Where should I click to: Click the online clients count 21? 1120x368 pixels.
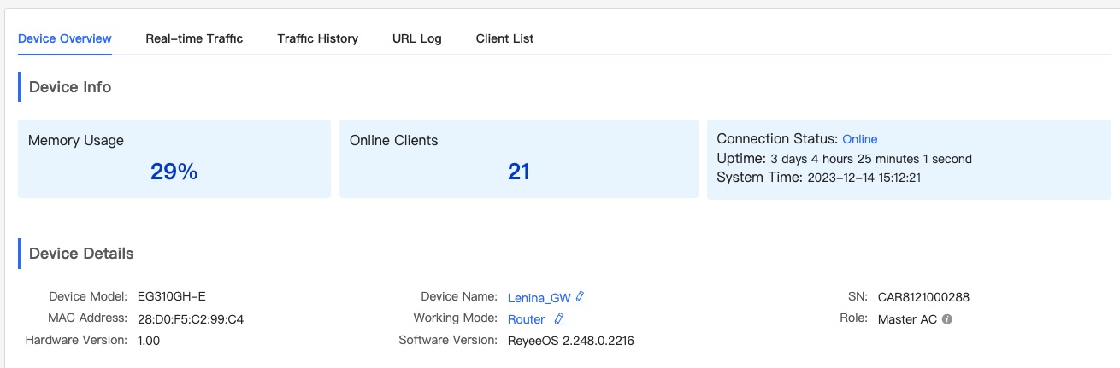519,172
